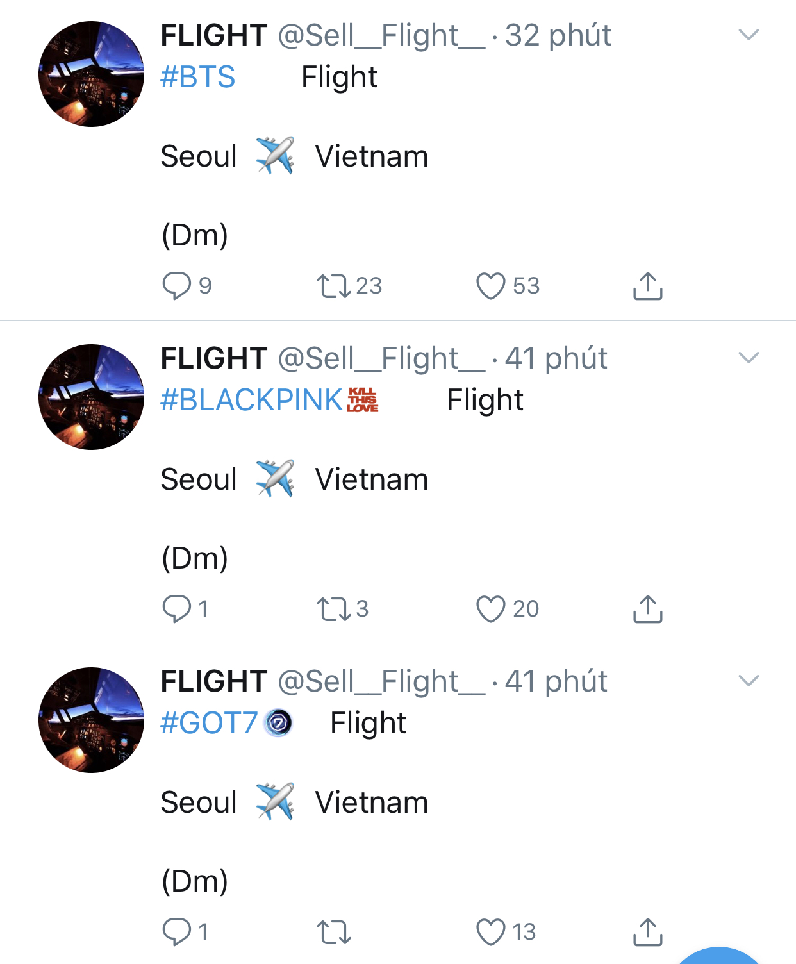Open profile picture on the #BTS tweet
The height and width of the screenshot is (964, 796).
point(92,74)
